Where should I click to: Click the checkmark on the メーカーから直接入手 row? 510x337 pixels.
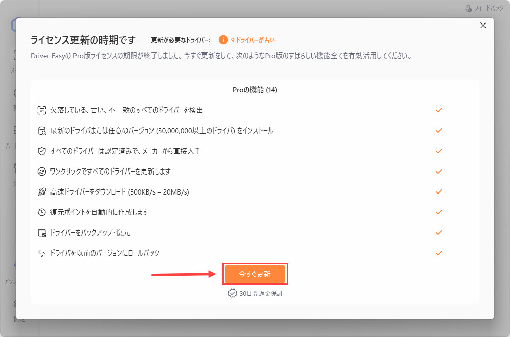pos(439,151)
